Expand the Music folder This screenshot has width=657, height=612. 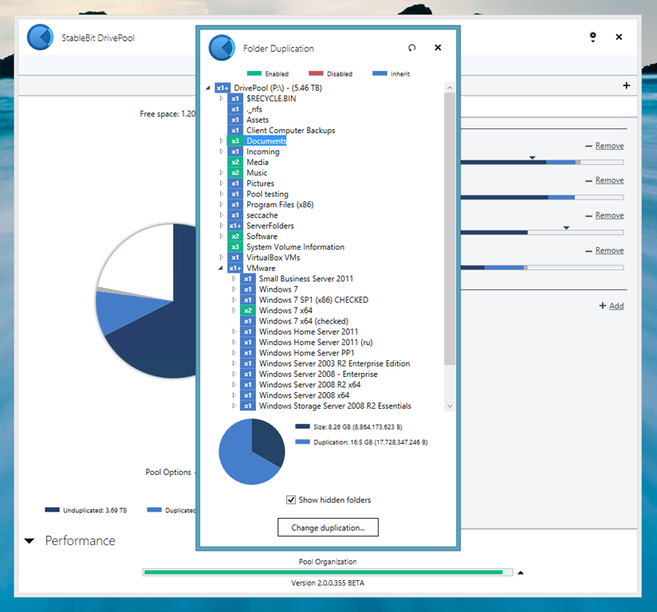pos(221,173)
